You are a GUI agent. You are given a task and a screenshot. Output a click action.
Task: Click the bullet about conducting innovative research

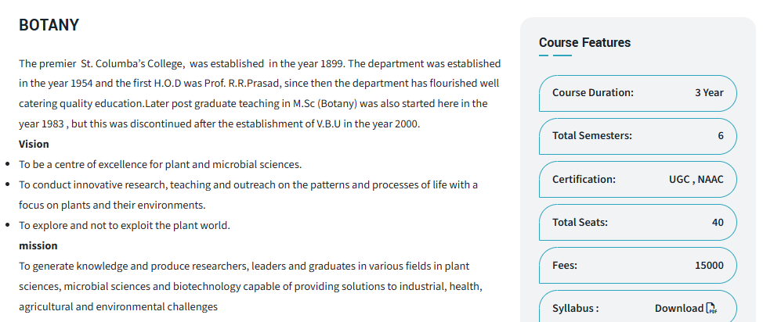tap(248, 184)
